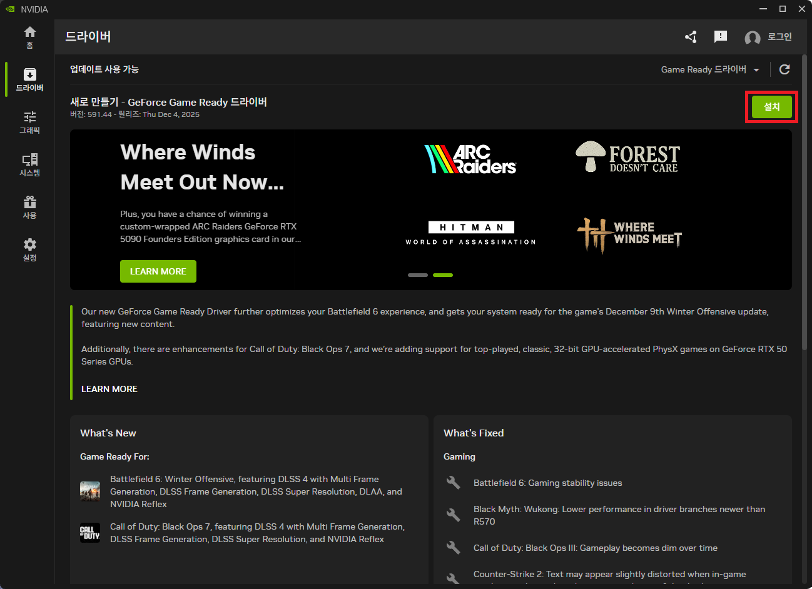Click the Battlefield 6 game thumbnail
Screen dimensions: 812x589
90,491
